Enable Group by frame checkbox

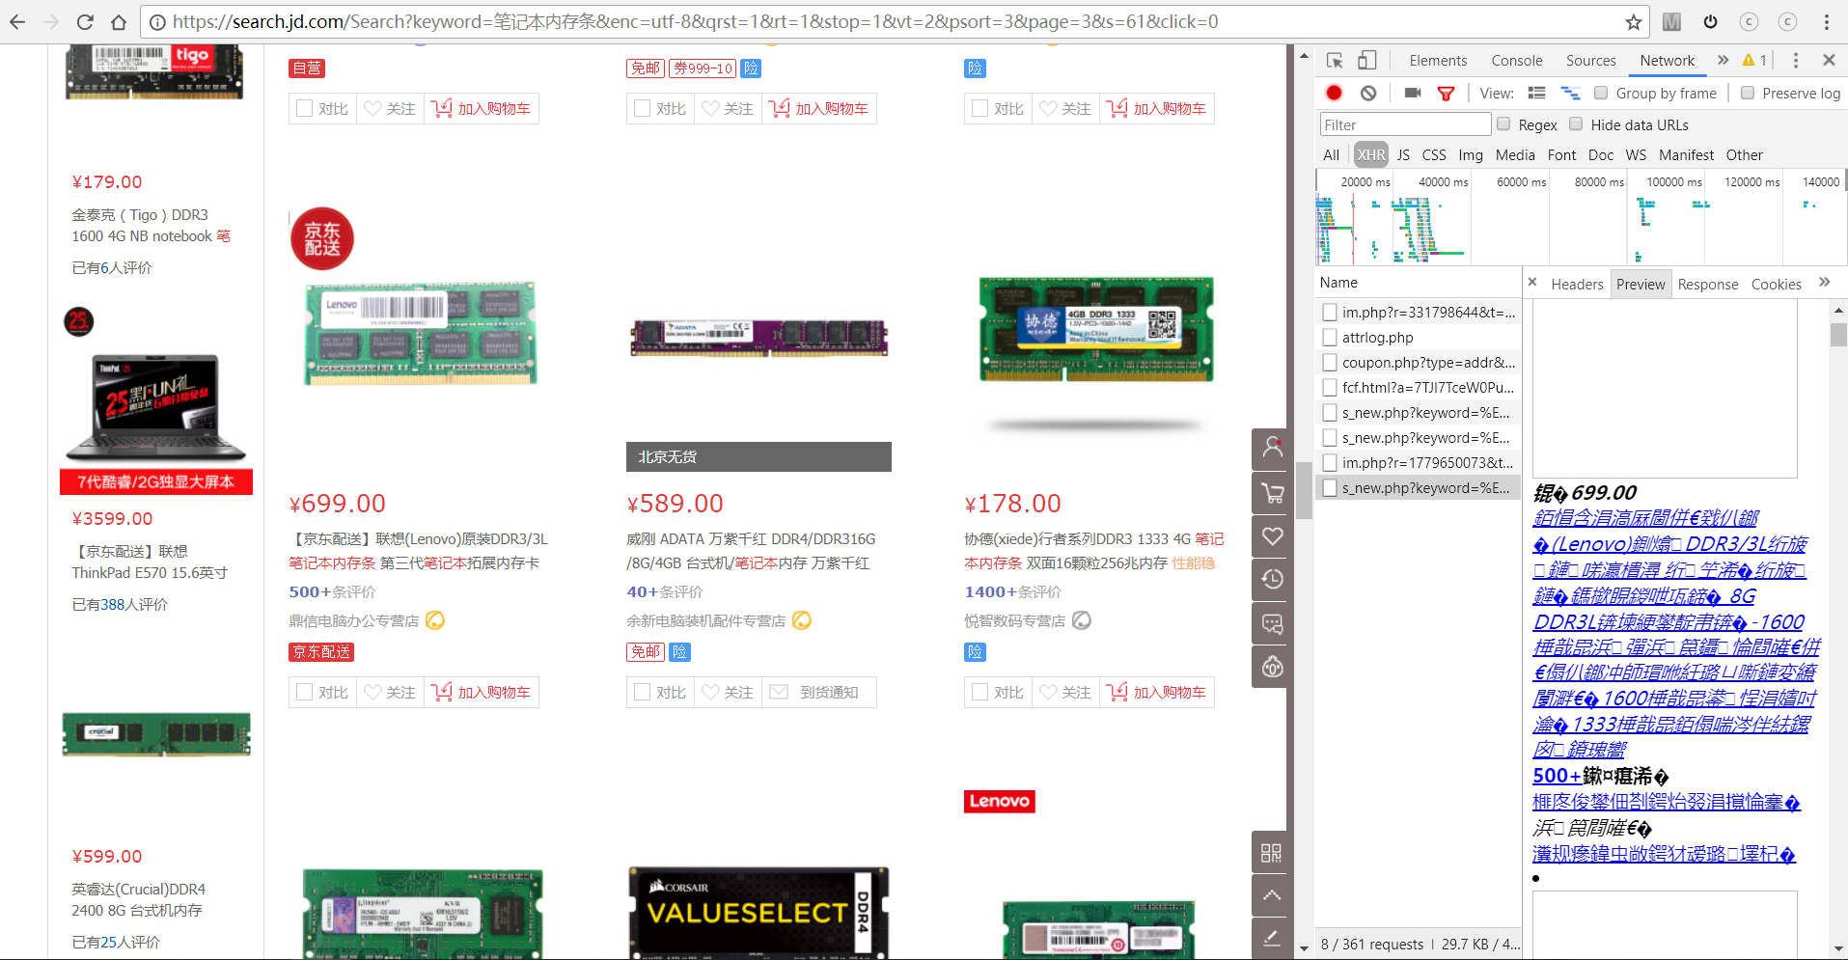click(x=1601, y=93)
